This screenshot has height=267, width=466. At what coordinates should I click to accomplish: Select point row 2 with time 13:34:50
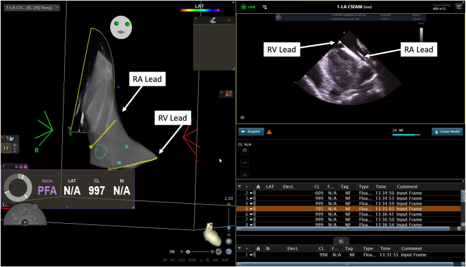[x=348, y=193]
